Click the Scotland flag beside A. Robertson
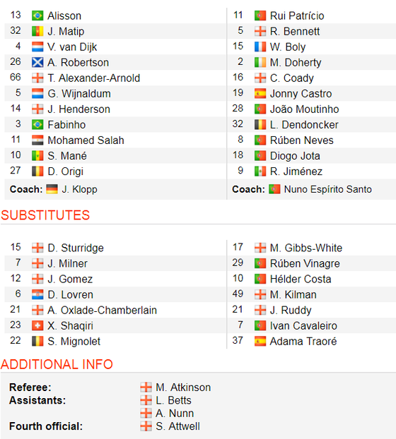This screenshot has height=439, width=396. click(x=37, y=62)
